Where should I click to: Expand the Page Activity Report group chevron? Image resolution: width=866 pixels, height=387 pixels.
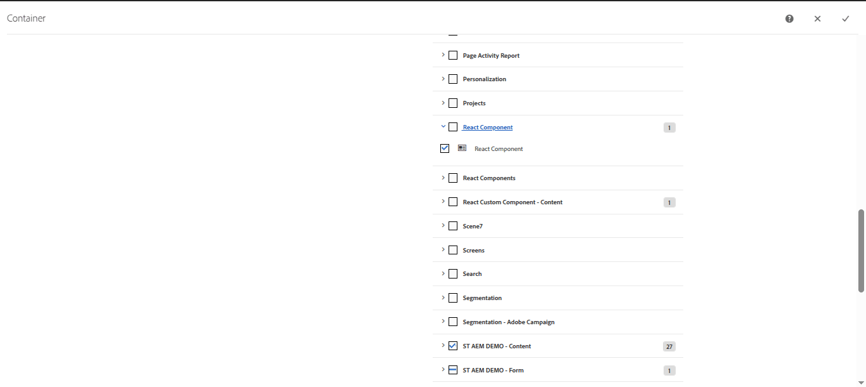[443, 55]
